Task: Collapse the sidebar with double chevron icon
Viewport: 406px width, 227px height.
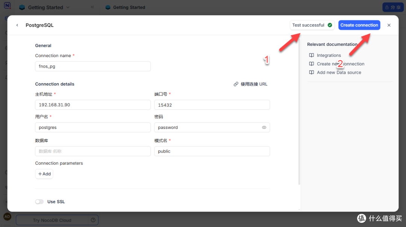Action: [92, 7]
